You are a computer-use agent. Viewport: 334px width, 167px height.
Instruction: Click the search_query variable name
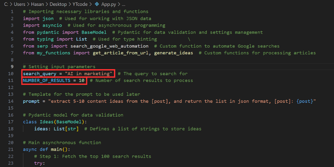40,74
